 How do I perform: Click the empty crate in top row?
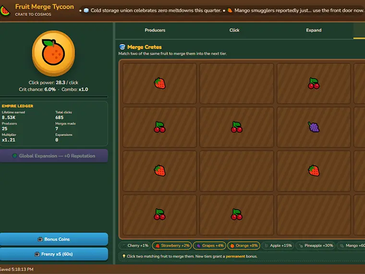click(x=237, y=84)
